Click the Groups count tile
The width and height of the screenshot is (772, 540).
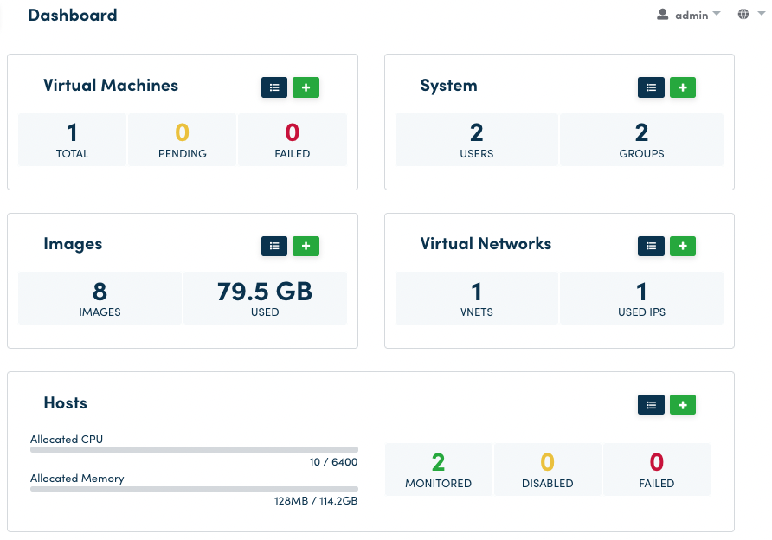tap(641, 140)
